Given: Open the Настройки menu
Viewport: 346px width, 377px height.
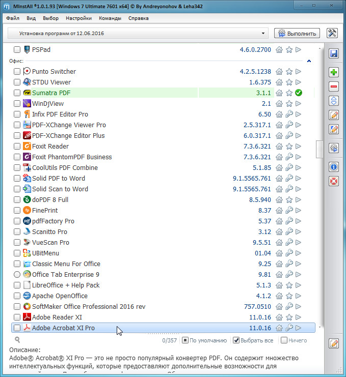Looking at the screenshot, I should pos(78,18).
